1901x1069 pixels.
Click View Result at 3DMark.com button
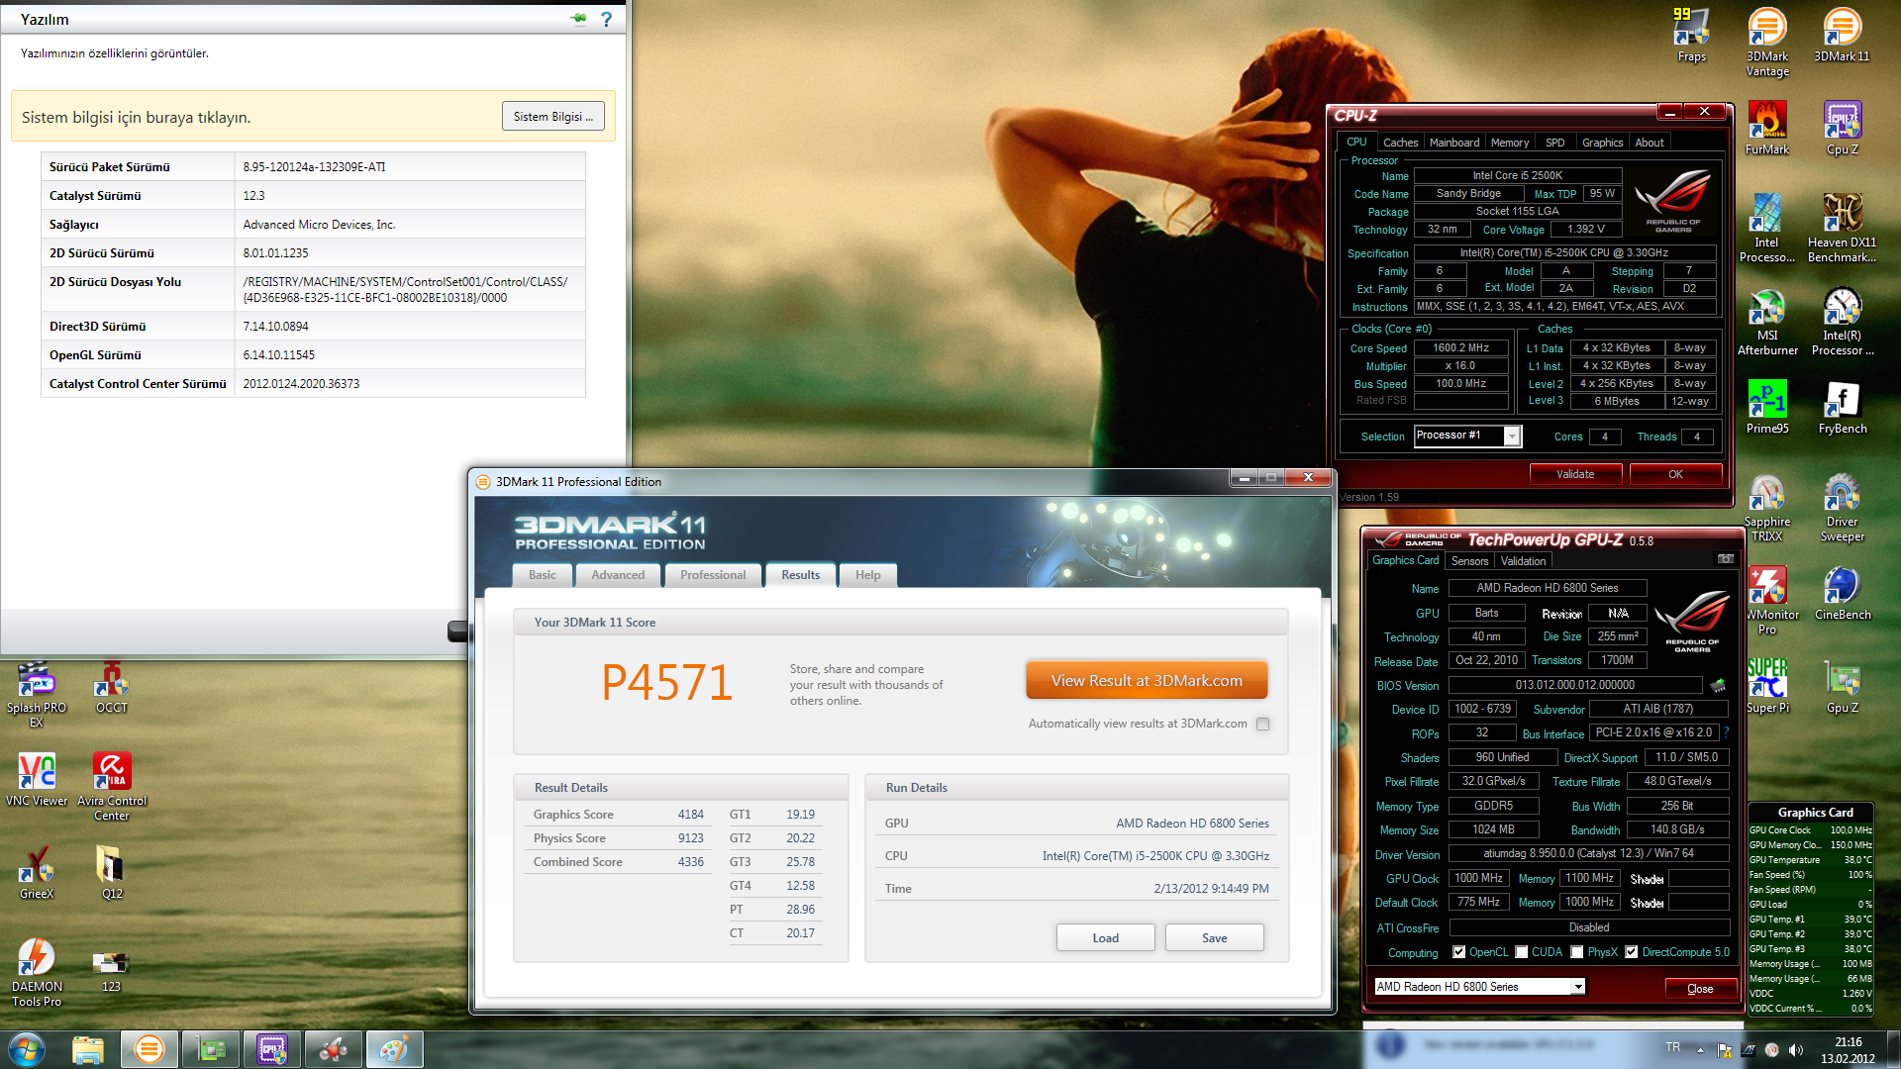pos(1147,681)
